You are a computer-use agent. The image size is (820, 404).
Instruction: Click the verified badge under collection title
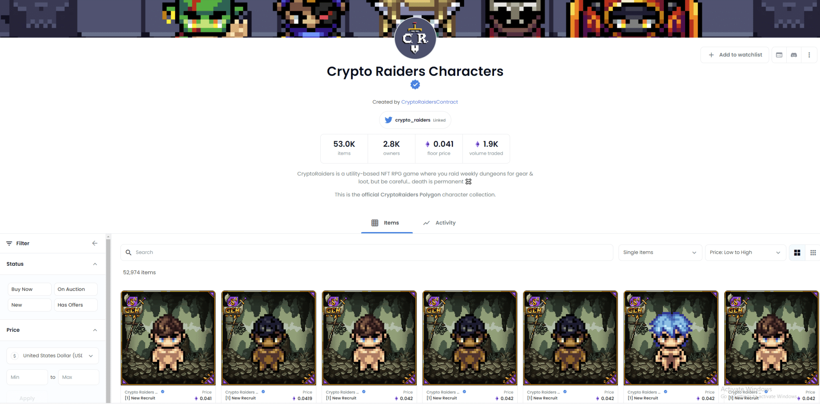click(415, 85)
